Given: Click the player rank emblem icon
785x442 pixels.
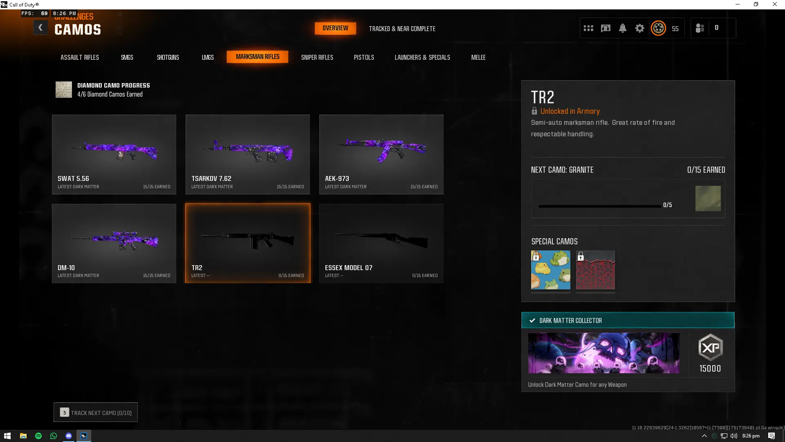Looking at the screenshot, I should point(658,28).
